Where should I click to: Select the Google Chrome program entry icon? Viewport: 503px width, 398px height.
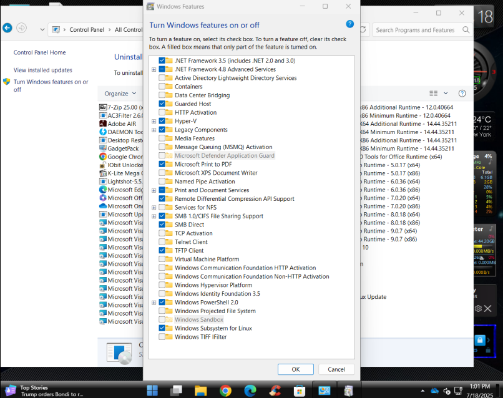103,157
